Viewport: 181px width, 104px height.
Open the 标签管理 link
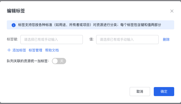(x=35, y=50)
